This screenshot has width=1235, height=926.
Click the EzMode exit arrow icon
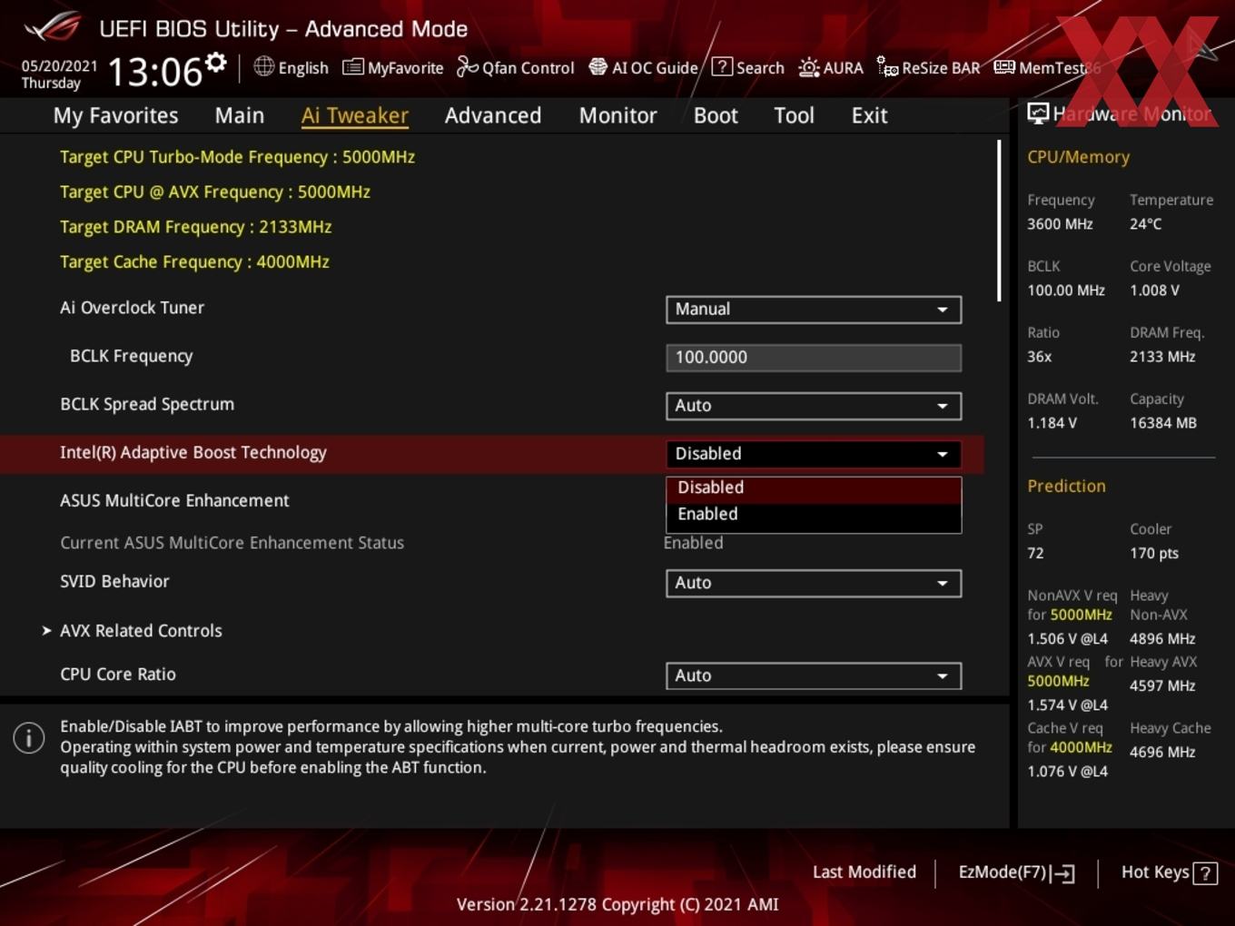(1063, 873)
